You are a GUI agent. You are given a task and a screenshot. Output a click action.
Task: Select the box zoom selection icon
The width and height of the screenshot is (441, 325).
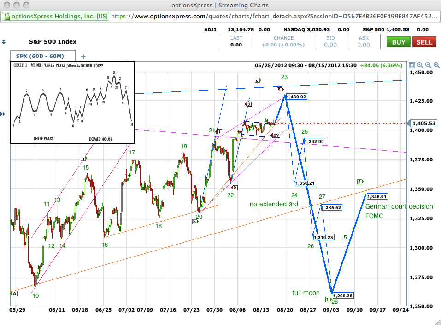(x=412, y=65)
